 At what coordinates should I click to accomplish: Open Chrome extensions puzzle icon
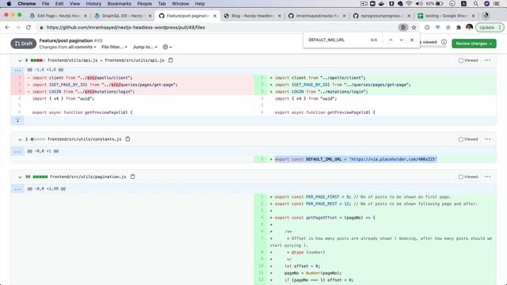(x=459, y=28)
